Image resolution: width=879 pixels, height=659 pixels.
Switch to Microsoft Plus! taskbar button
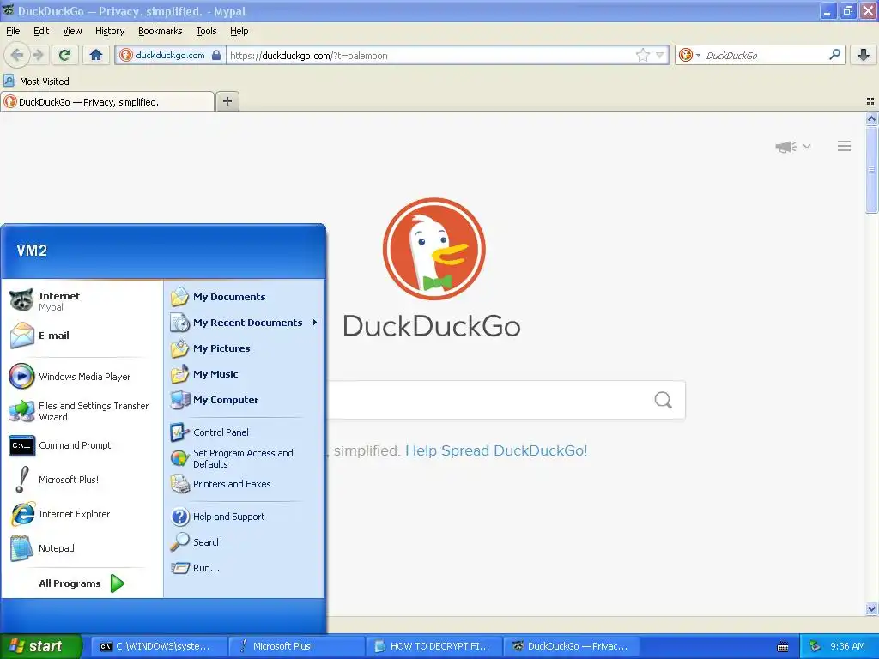(x=296, y=646)
